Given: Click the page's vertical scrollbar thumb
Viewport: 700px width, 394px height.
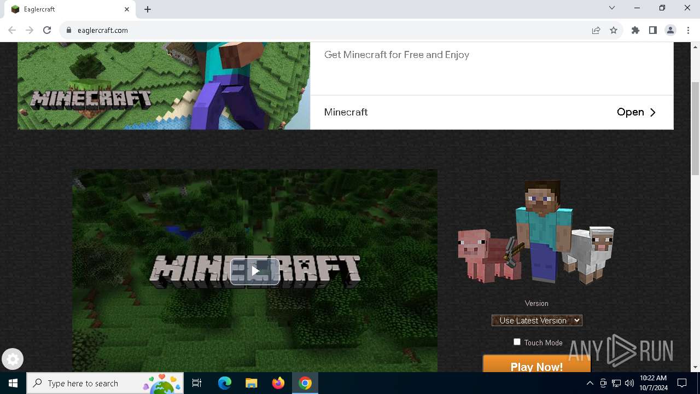Looking at the screenshot, I should tap(695, 129).
